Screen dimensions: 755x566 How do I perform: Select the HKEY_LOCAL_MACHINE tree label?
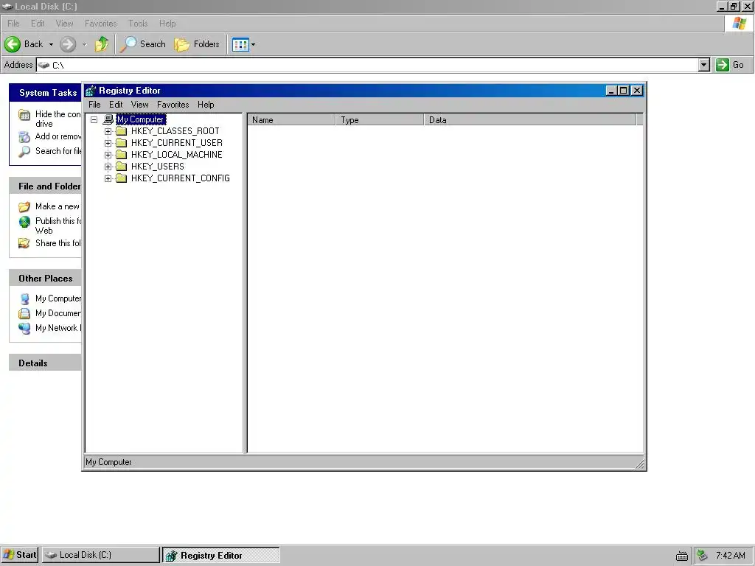(x=177, y=155)
